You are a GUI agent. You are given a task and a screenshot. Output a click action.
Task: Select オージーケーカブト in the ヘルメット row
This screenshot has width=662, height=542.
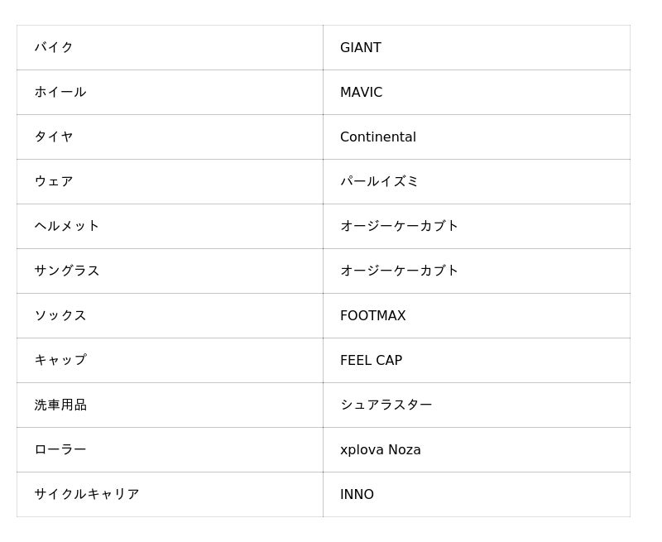(x=400, y=226)
